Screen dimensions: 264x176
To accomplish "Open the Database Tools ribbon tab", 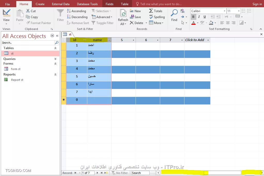I will click(x=87, y=4).
